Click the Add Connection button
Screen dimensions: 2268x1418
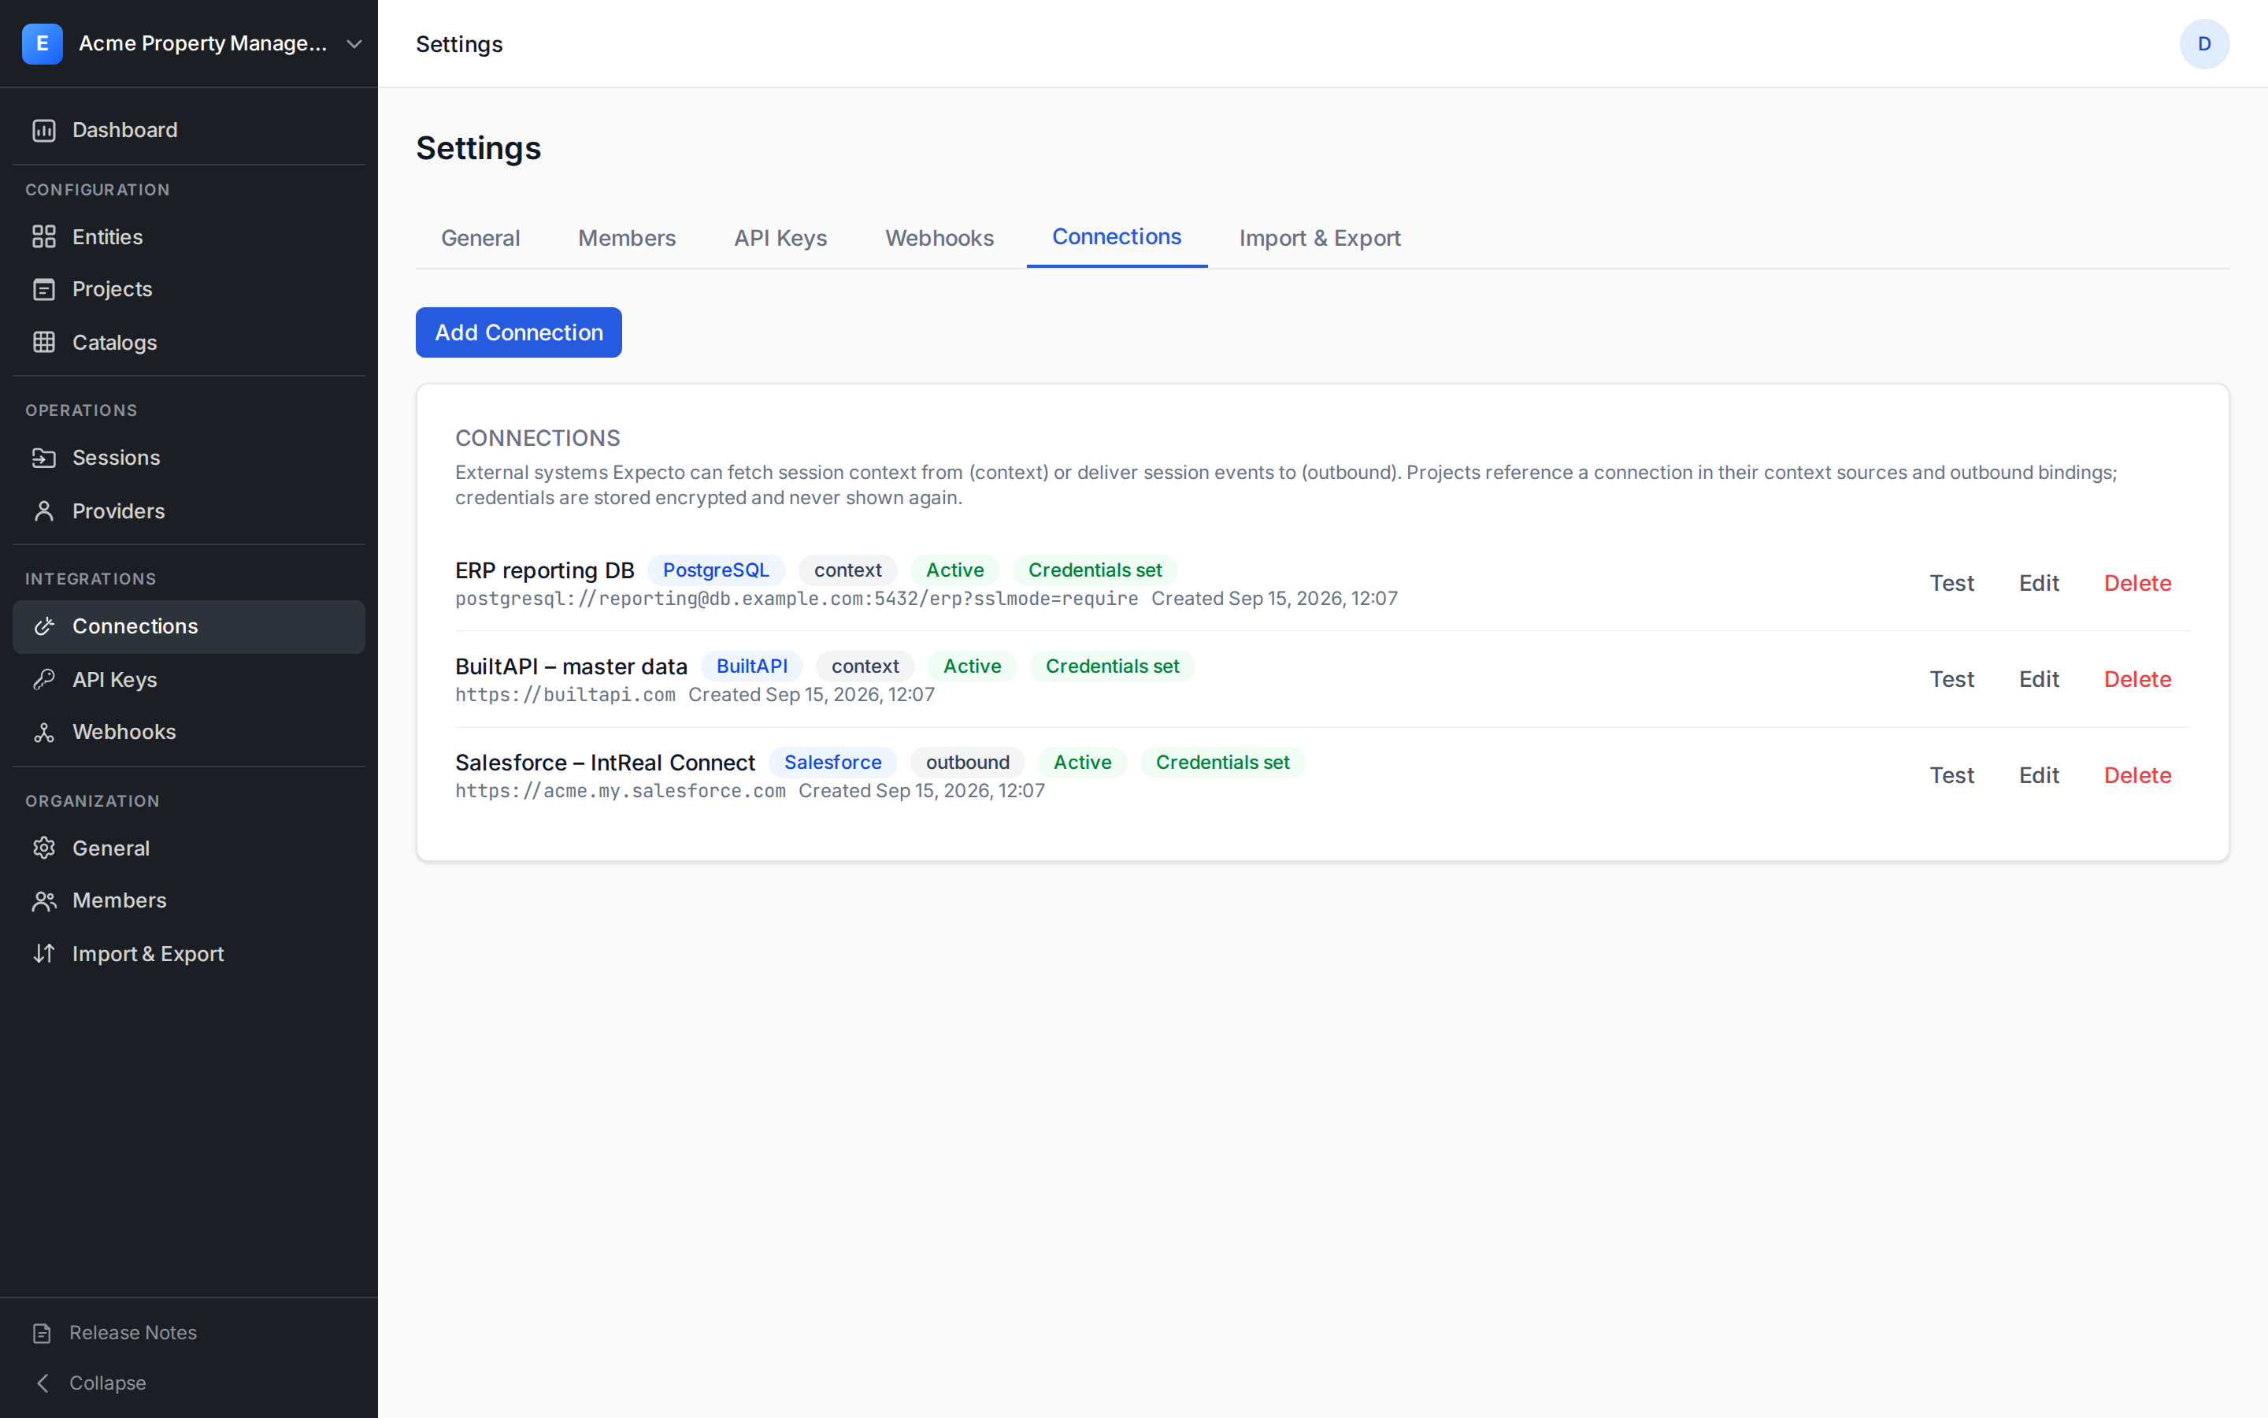click(x=518, y=332)
